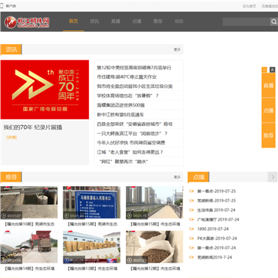Click the floating 推荐 side button
278x278 pixels.
[269, 135]
